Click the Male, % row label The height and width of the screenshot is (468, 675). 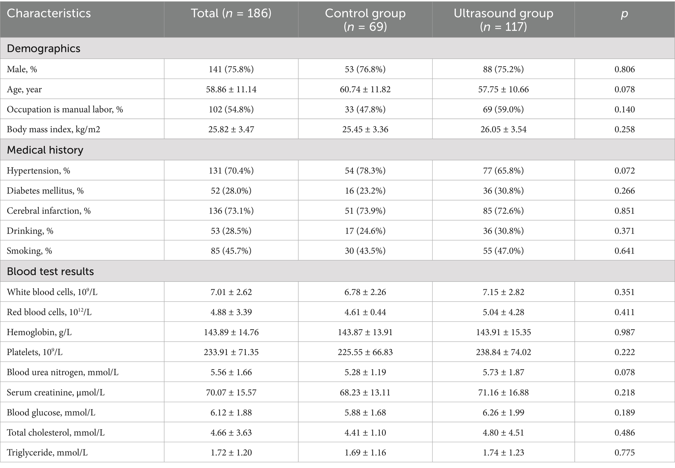[x=22, y=69]
